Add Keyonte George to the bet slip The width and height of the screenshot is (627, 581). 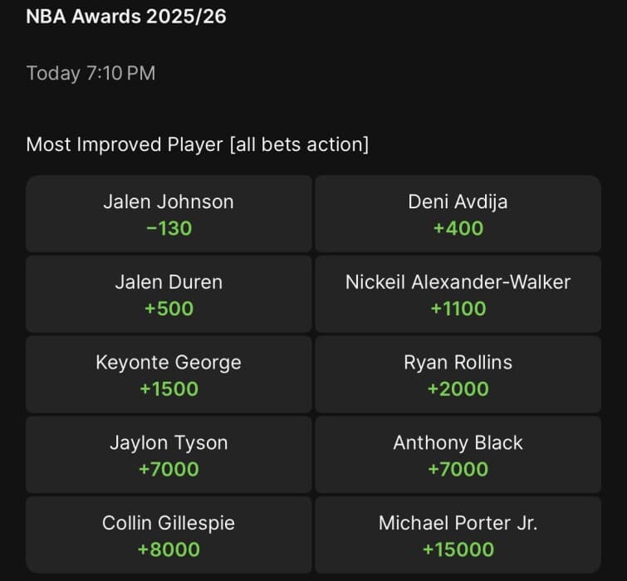click(169, 374)
